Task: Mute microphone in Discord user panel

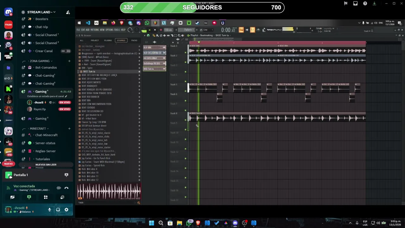Action: coord(49,210)
